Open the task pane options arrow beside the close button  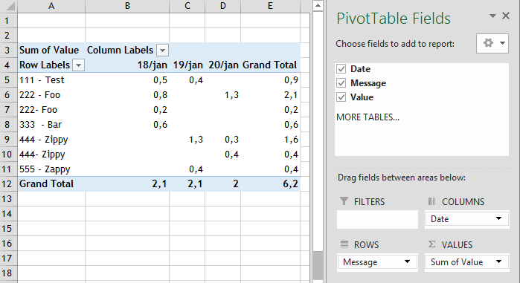pyautogui.click(x=492, y=16)
